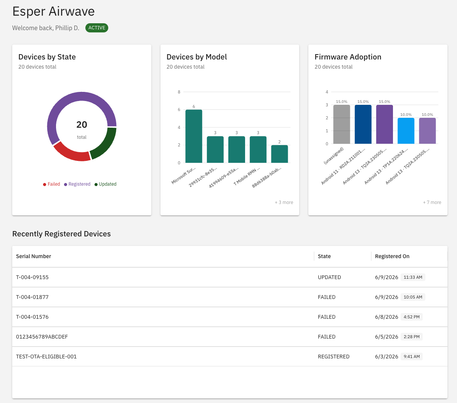Click the 6/5/2026 date

click(386, 337)
